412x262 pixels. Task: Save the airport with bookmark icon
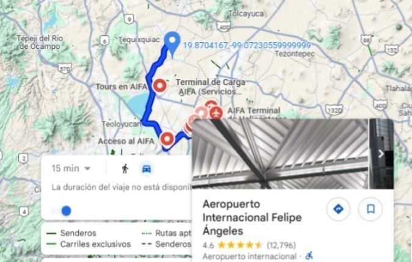370,209
